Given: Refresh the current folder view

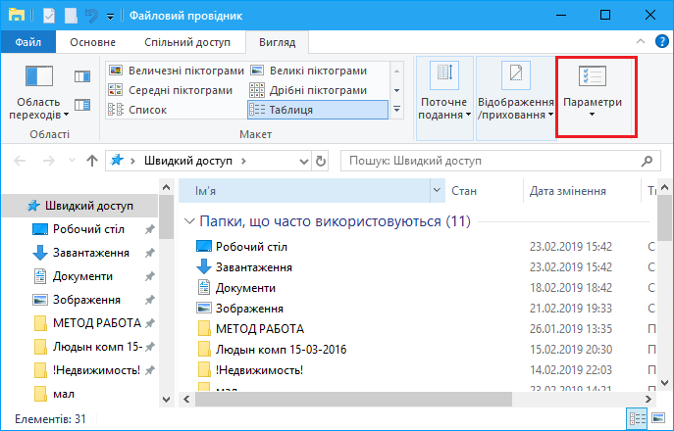Looking at the screenshot, I should tap(321, 162).
